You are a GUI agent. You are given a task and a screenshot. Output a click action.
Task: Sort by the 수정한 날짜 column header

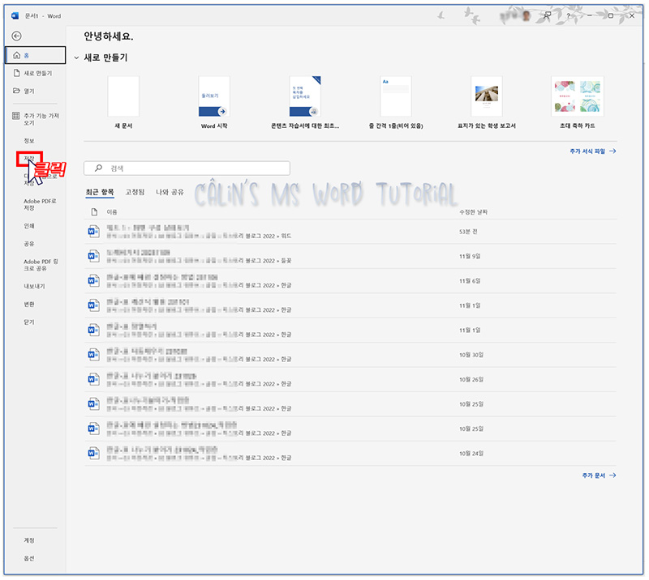[473, 212]
